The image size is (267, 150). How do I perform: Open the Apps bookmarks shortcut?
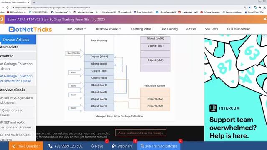coord(3,12)
